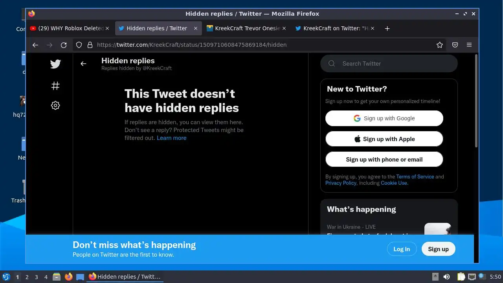
Task: Click the show desktop taskbar icon
Action: click(x=80, y=277)
